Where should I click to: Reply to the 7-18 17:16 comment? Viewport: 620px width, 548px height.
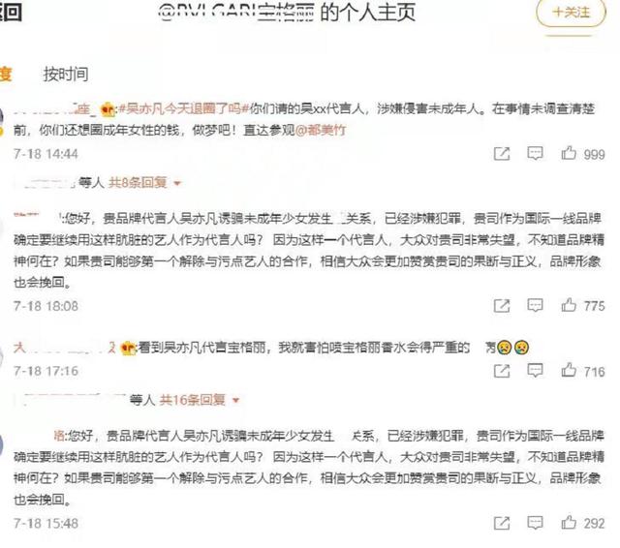pos(535,370)
